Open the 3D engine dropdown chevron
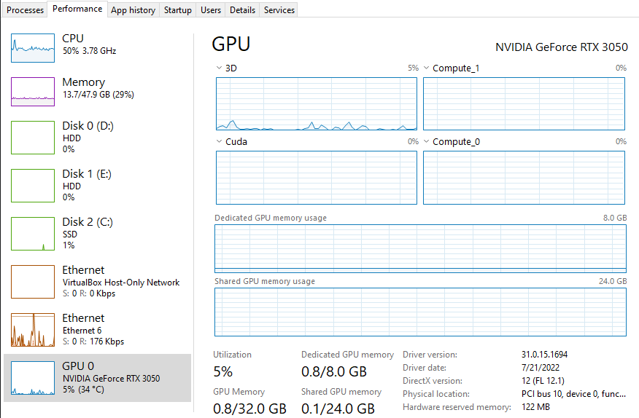Viewport: 639px width, 418px height. (x=220, y=68)
